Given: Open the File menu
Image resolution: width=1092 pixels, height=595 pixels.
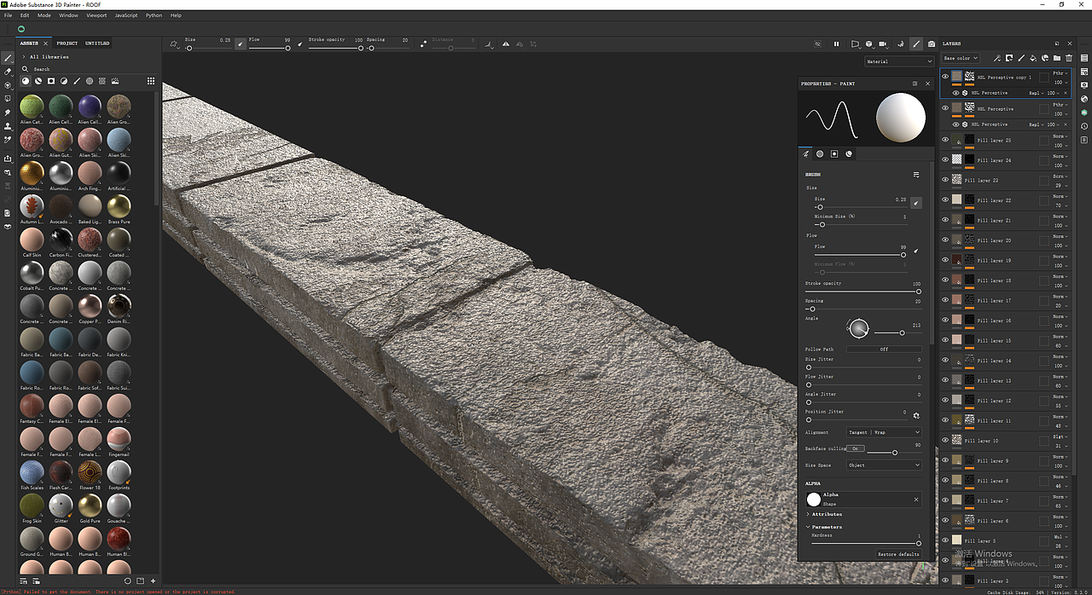Looking at the screenshot, I should pos(9,15).
